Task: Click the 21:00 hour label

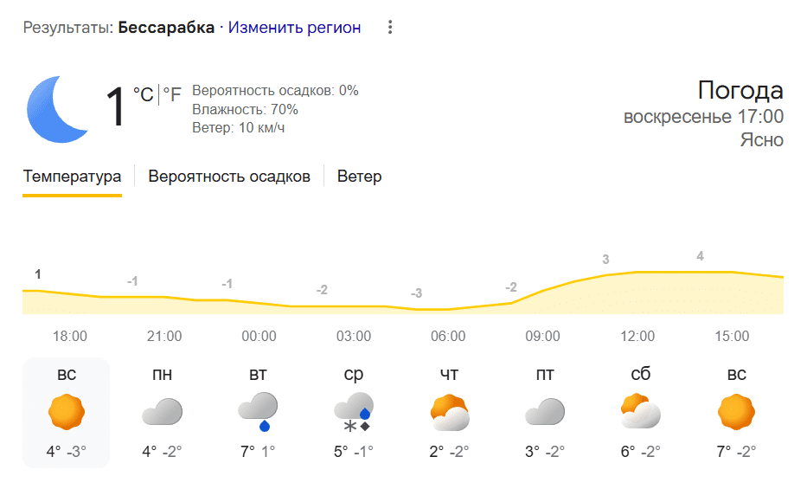Action: pos(164,336)
